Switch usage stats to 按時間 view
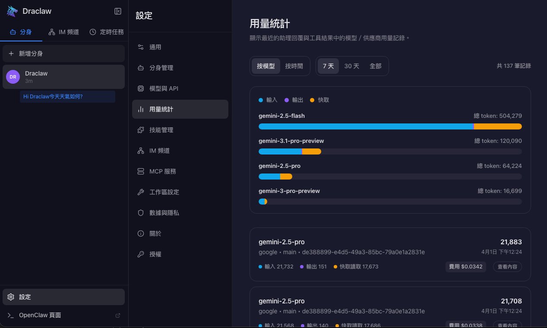Viewport: 547px width, 328px height. pyautogui.click(x=294, y=66)
